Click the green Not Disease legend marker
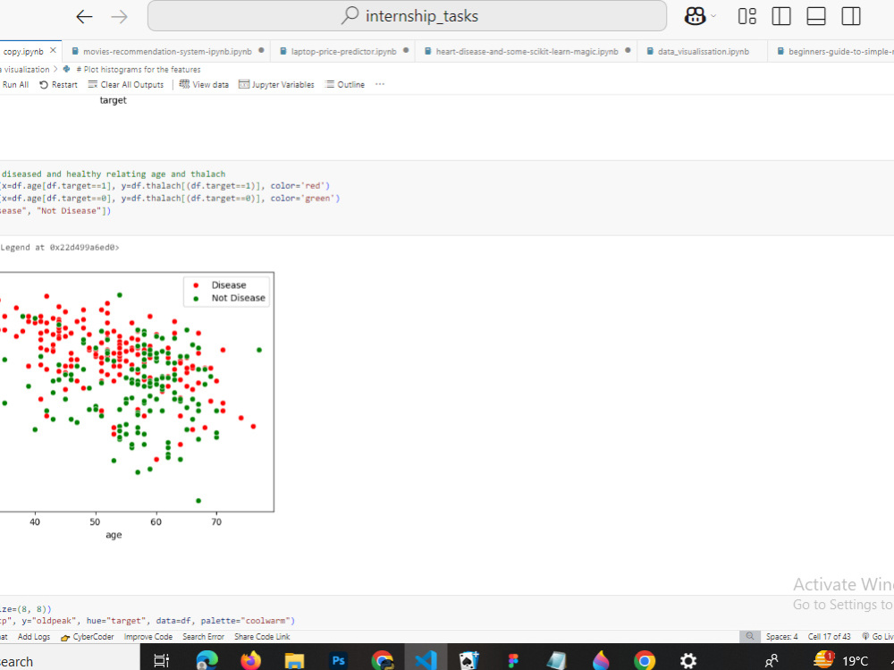This screenshot has height=670, width=894. [196, 299]
